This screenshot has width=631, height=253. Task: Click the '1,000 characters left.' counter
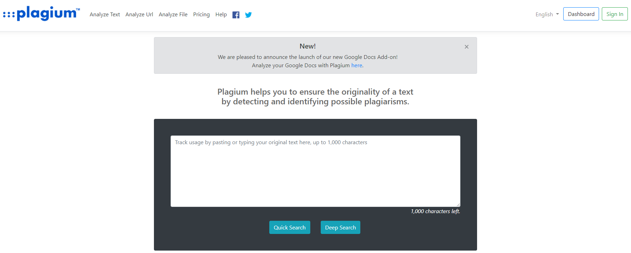coord(435,211)
